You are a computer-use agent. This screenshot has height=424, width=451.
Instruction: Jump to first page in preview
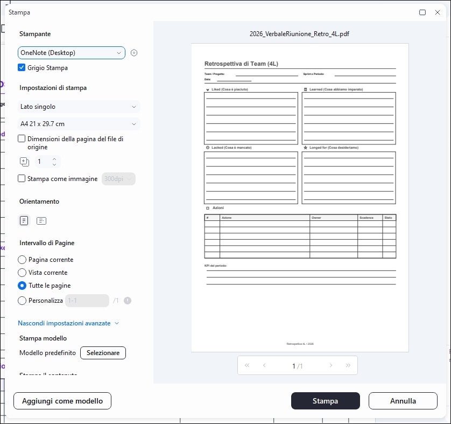click(247, 365)
